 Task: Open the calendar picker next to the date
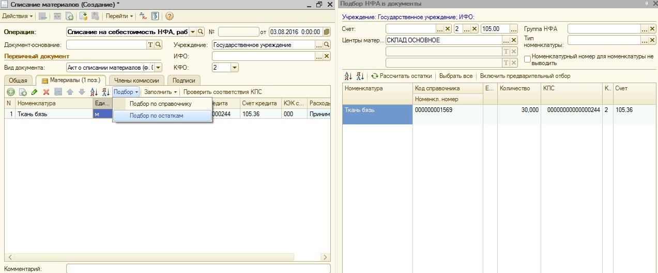[x=326, y=31]
